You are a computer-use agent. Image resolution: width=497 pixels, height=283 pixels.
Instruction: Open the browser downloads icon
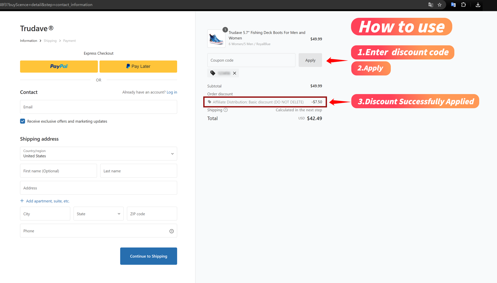pos(478,5)
